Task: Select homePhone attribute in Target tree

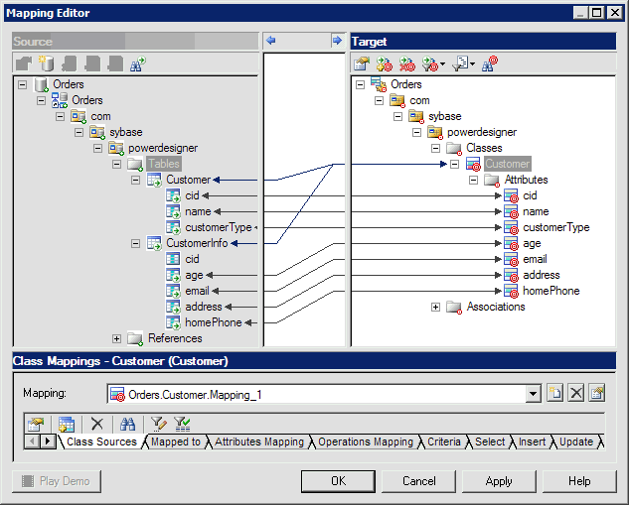Action: tap(550, 291)
